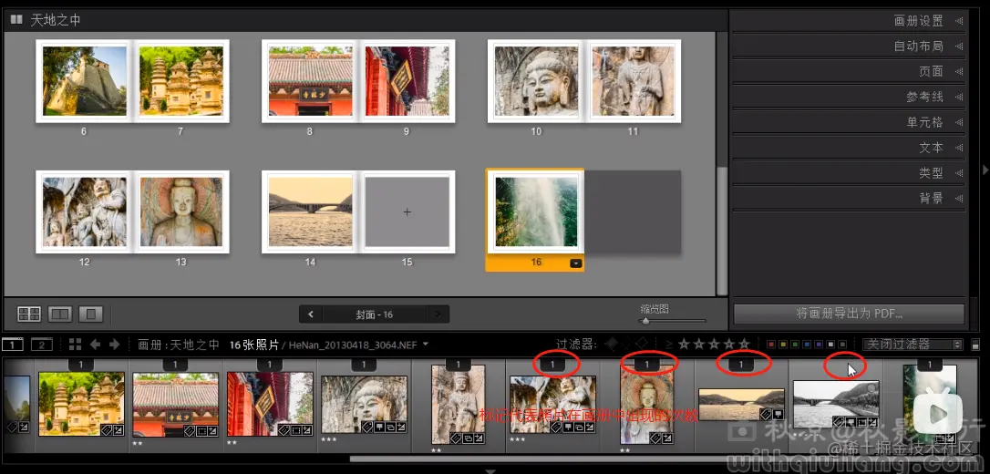Image resolution: width=990 pixels, height=474 pixels.
Task: Filter by green color label
Action: coord(794,345)
